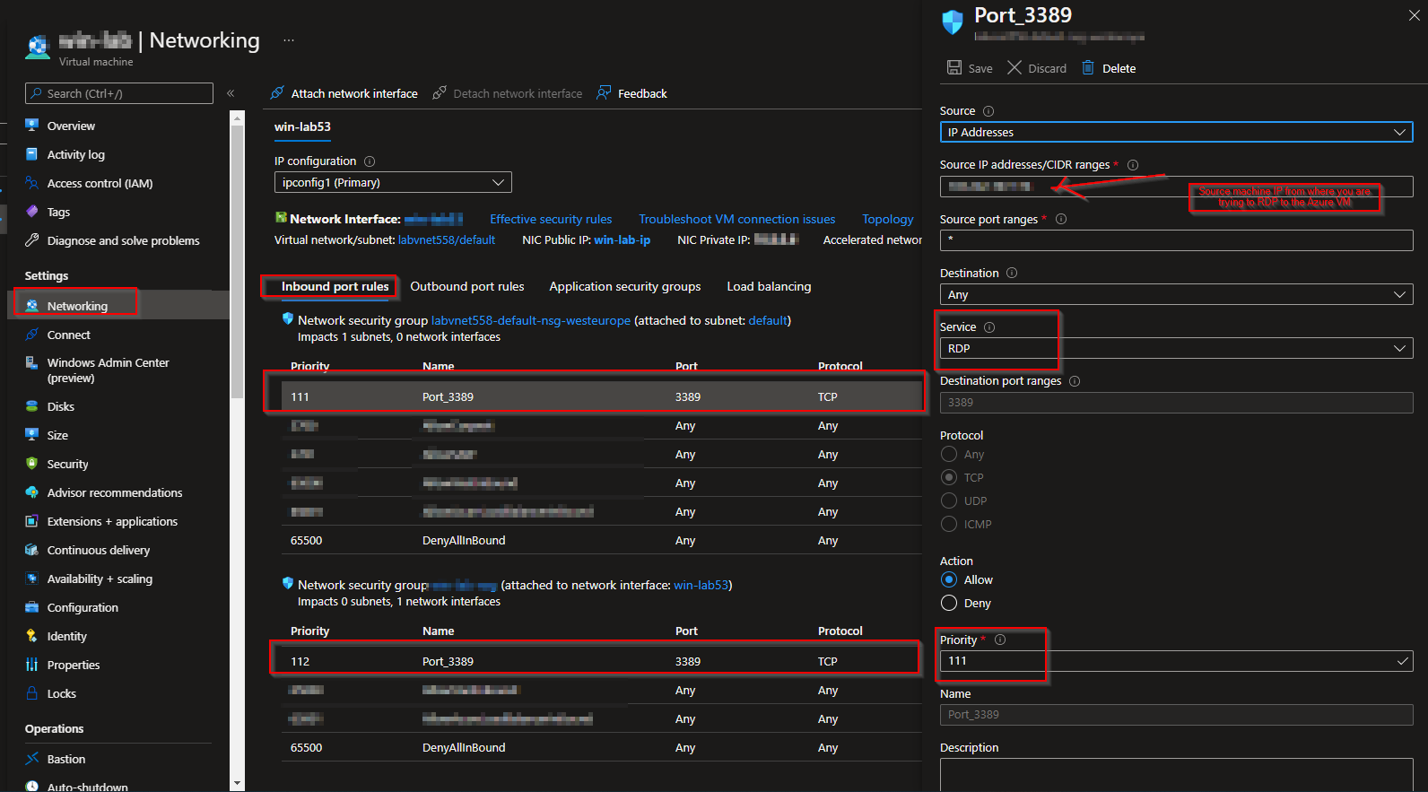Select the TCP protocol radio button
The image size is (1428, 792).
pos(949,477)
